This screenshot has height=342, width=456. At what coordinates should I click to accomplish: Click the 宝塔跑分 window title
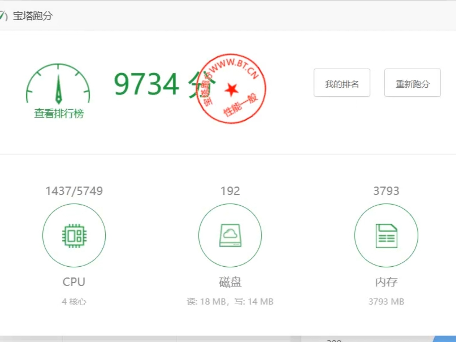(33, 16)
